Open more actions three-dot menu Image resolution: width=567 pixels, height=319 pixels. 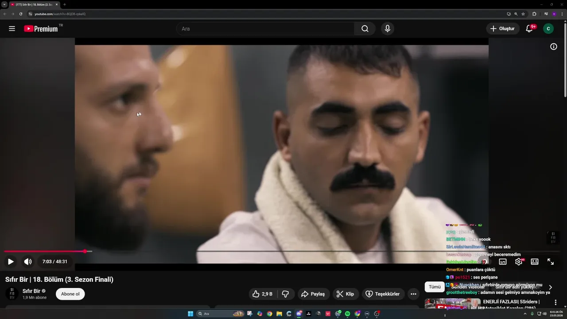pyautogui.click(x=413, y=294)
